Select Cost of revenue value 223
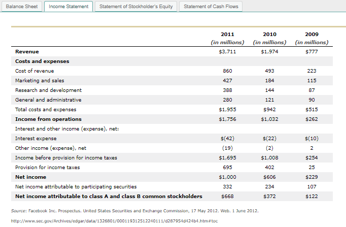The height and width of the screenshot is (227, 346). (312, 71)
